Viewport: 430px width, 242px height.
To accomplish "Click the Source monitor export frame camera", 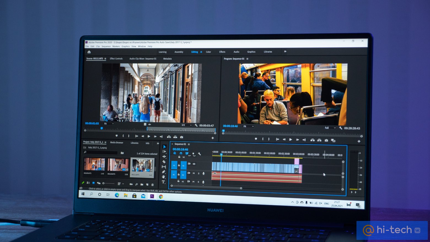I will [182, 137].
